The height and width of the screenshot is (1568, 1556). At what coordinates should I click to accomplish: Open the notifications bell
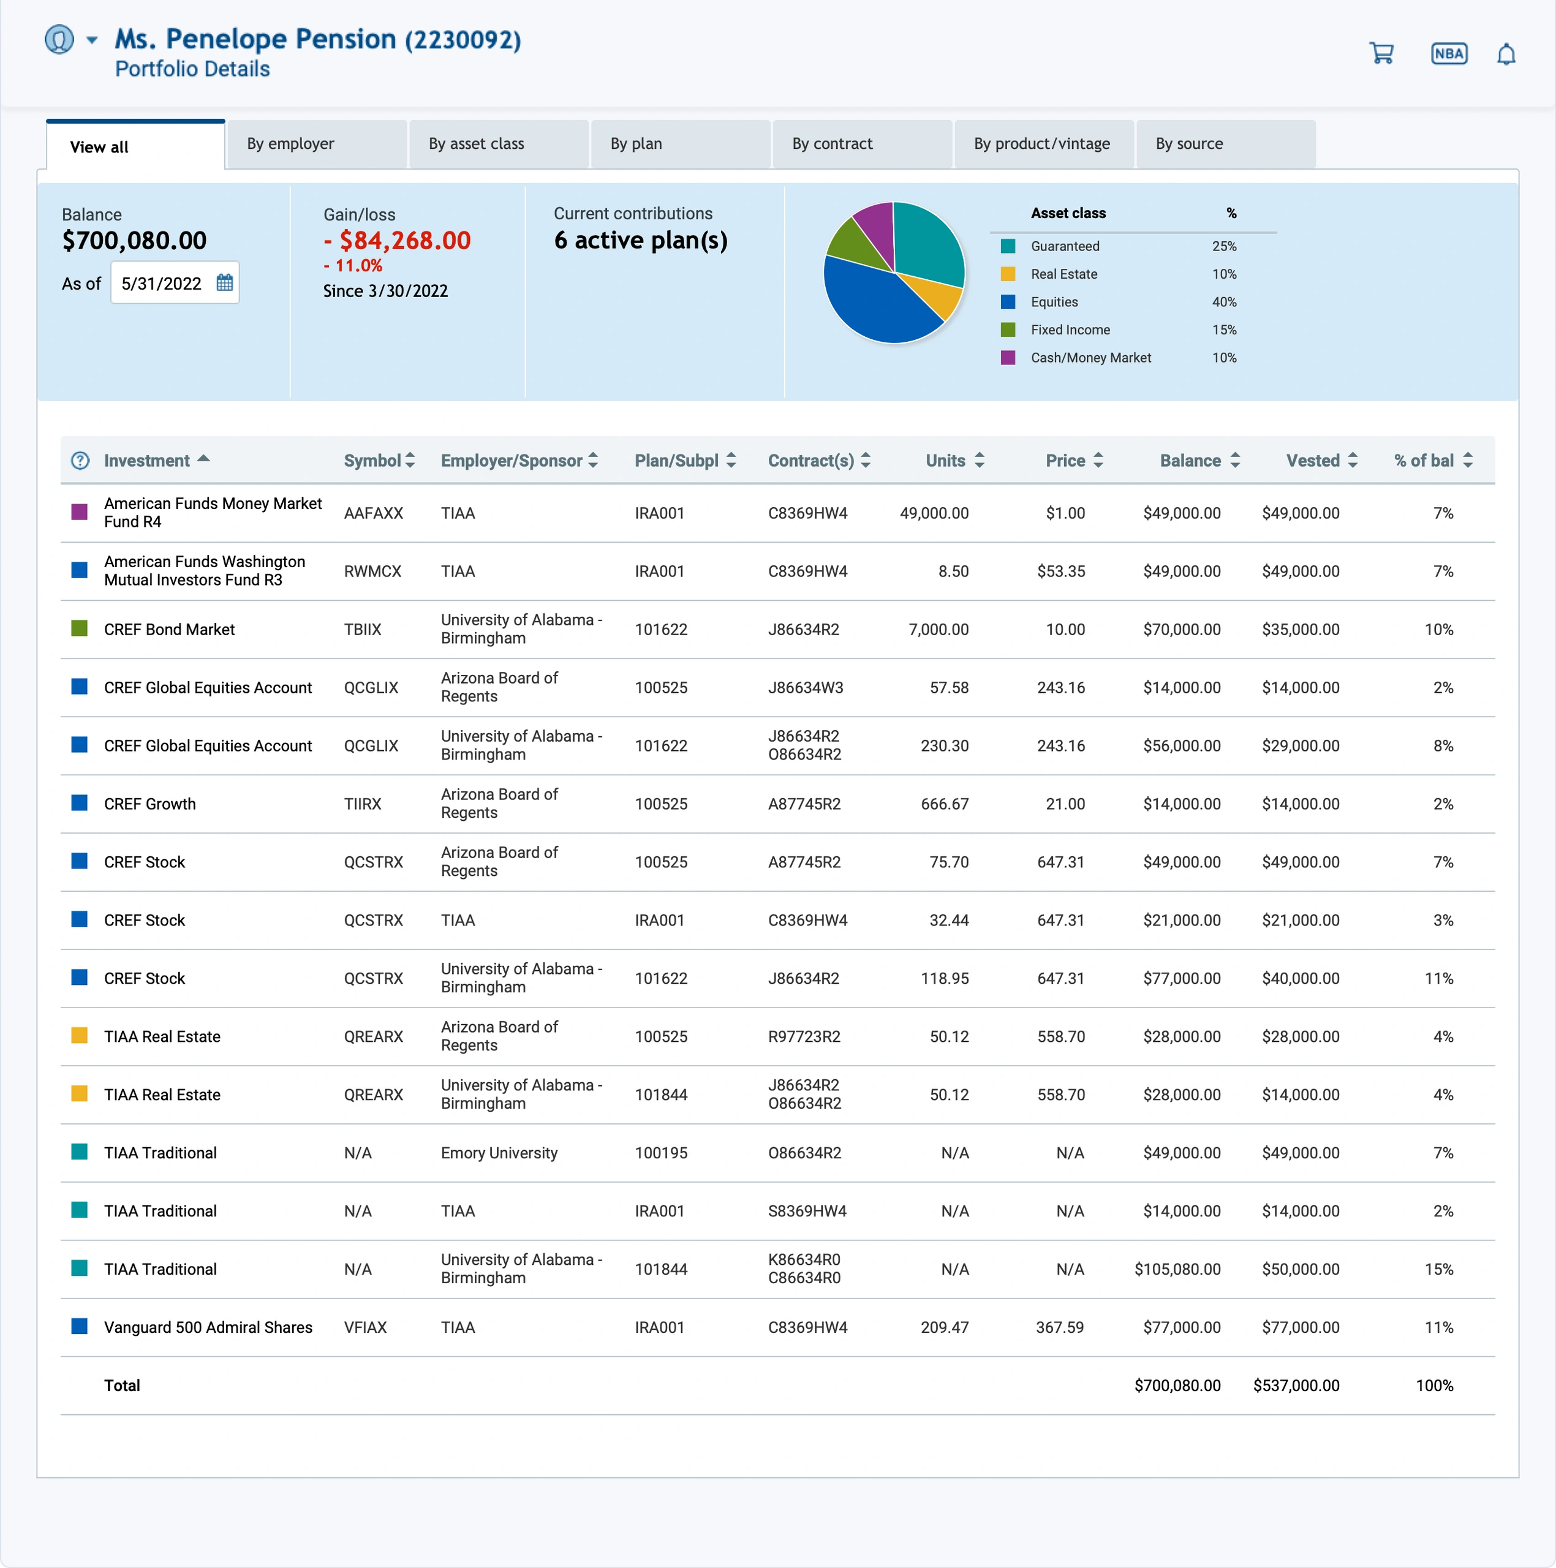pyautogui.click(x=1506, y=55)
